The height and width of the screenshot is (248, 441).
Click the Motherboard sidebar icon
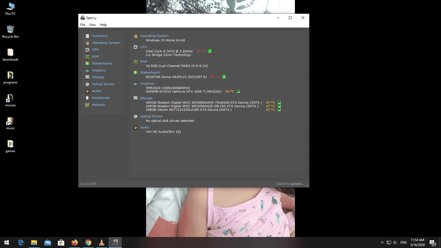click(x=87, y=64)
